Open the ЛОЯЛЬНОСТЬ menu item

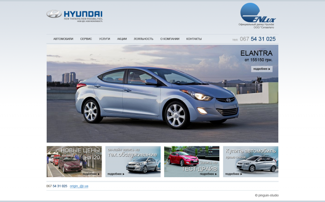(x=143, y=39)
